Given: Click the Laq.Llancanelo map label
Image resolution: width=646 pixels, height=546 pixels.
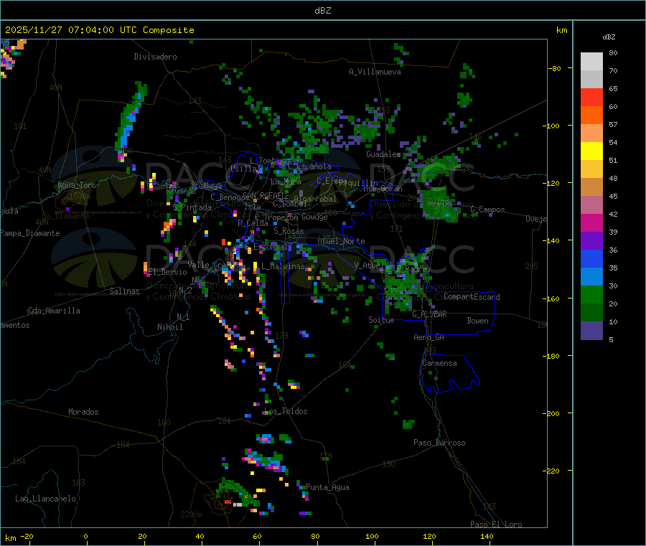Looking at the screenshot, I should (45, 499).
